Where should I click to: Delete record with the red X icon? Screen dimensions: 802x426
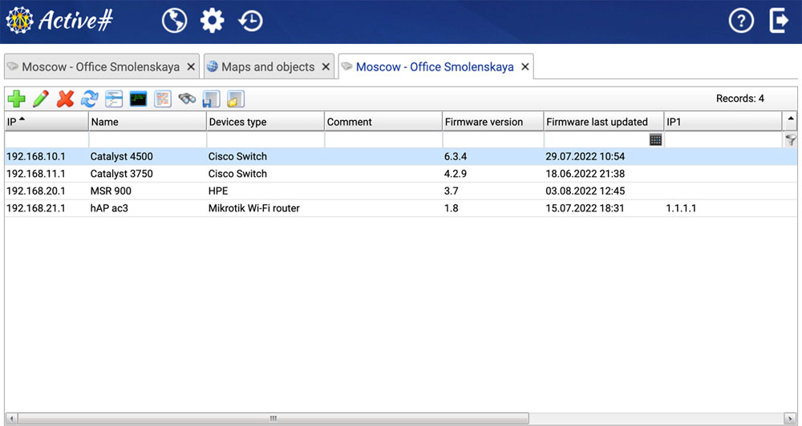66,99
